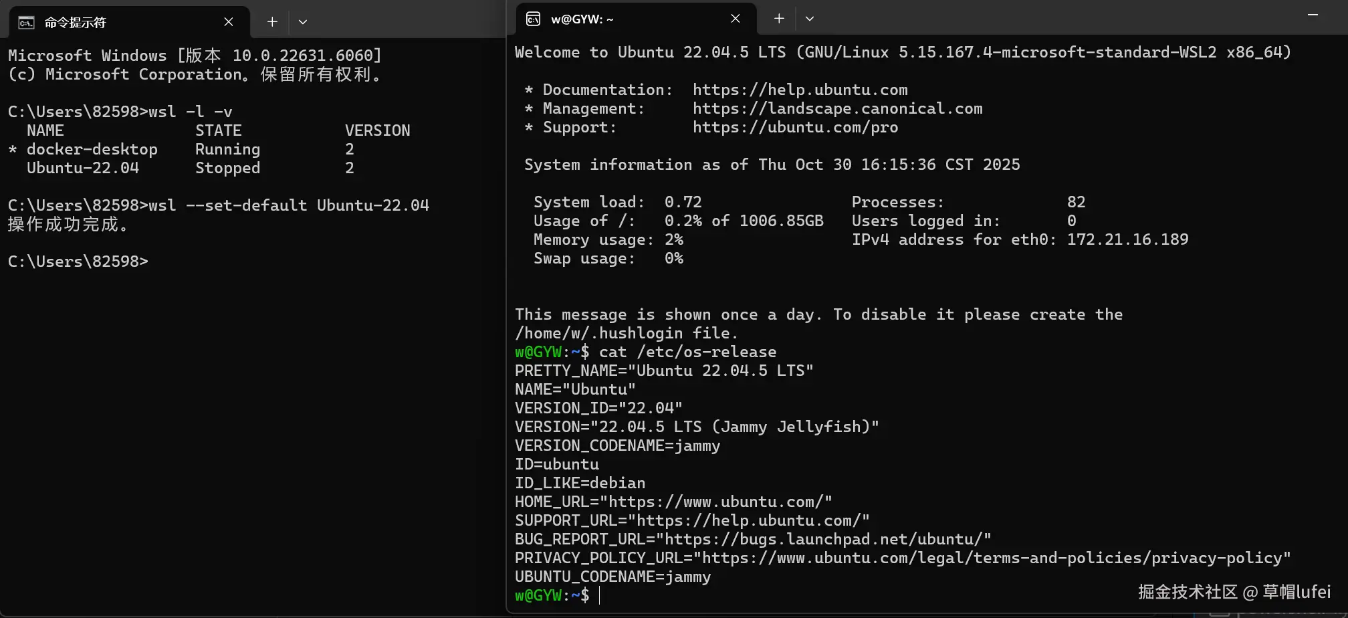Click the terminal icon on the w@GYW tab
The height and width of the screenshot is (618, 1348).
coord(533,19)
